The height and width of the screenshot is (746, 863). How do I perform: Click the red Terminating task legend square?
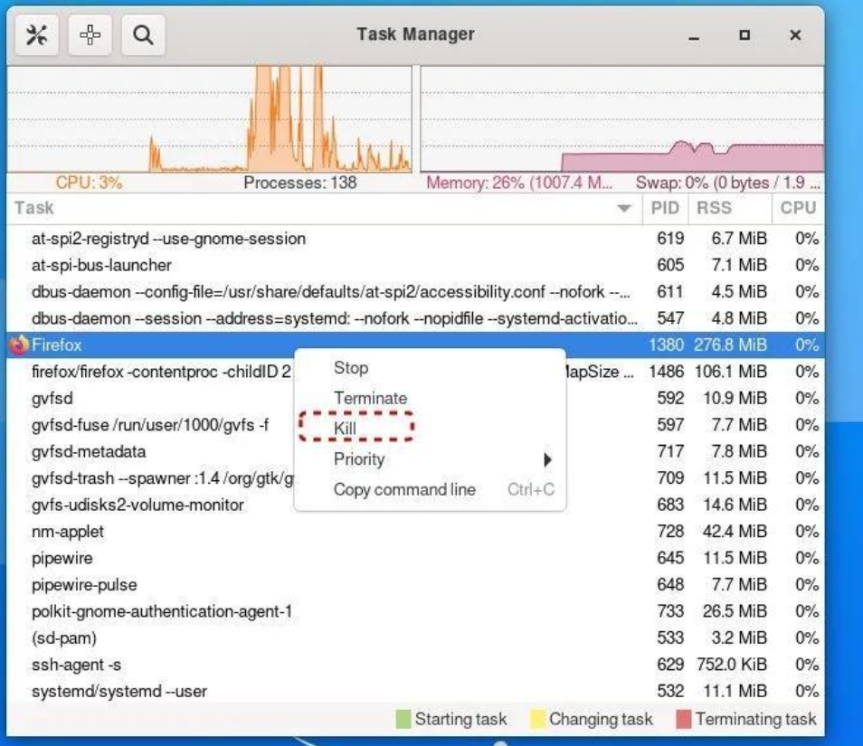pos(684,720)
